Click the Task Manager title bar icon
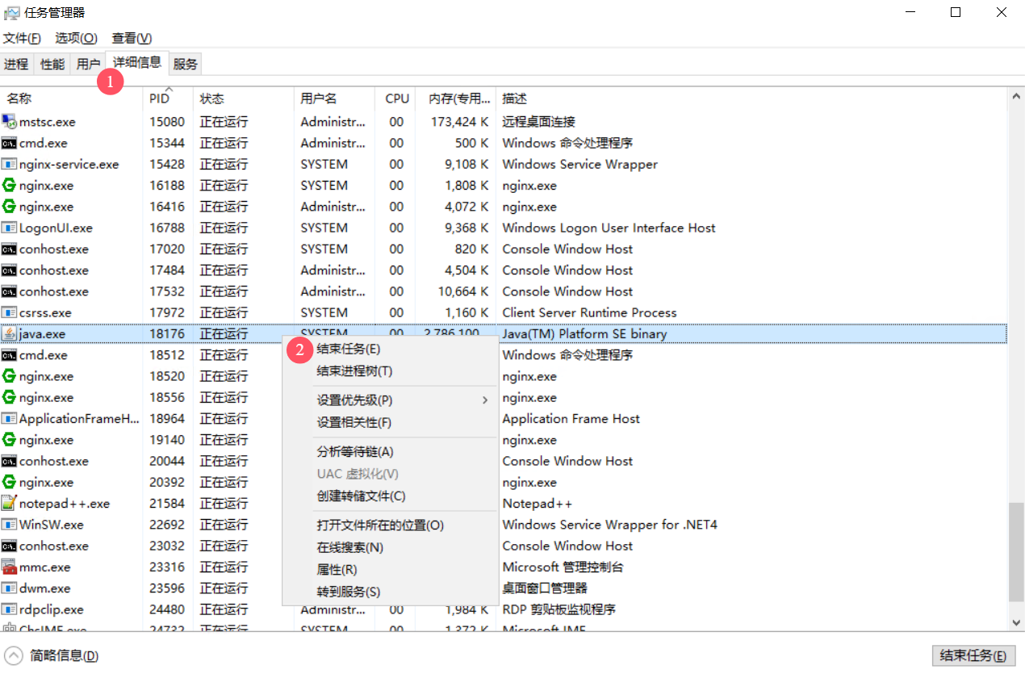The width and height of the screenshot is (1025, 674). click(x=12, y=12)
